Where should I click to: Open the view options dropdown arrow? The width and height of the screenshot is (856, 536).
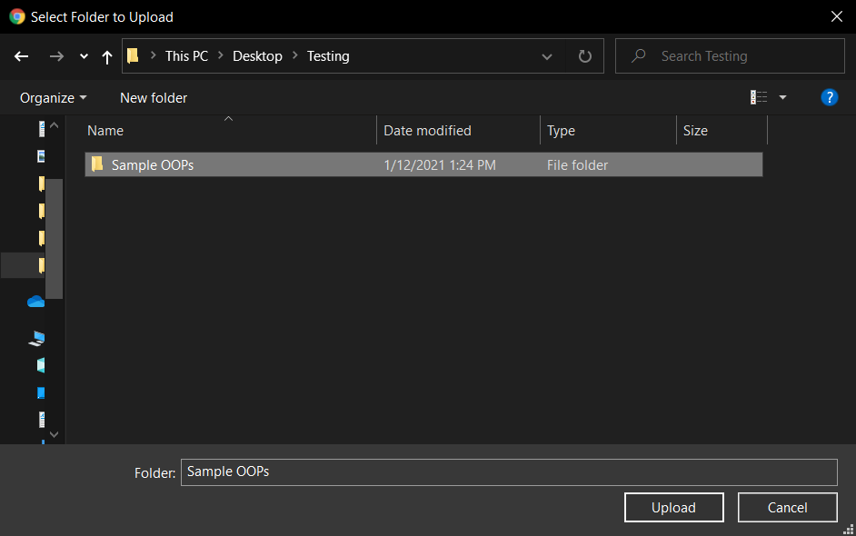(x=782, y=97)
